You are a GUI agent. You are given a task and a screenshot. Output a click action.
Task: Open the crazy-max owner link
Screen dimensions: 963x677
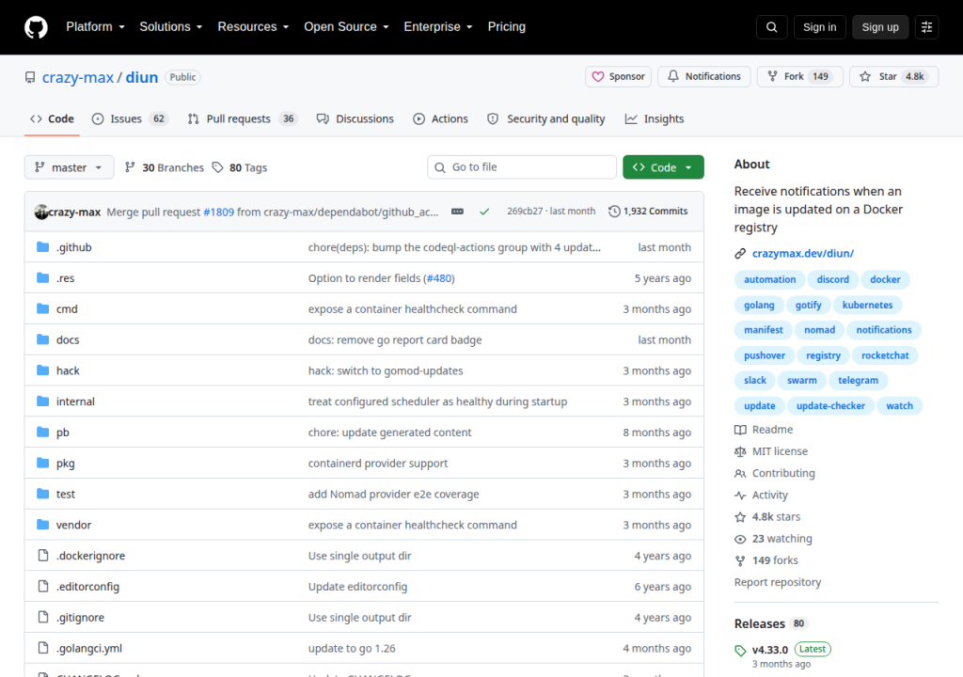point(78,77)
